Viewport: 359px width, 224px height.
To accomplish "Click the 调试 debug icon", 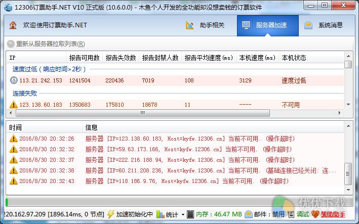I will (291, 214).
